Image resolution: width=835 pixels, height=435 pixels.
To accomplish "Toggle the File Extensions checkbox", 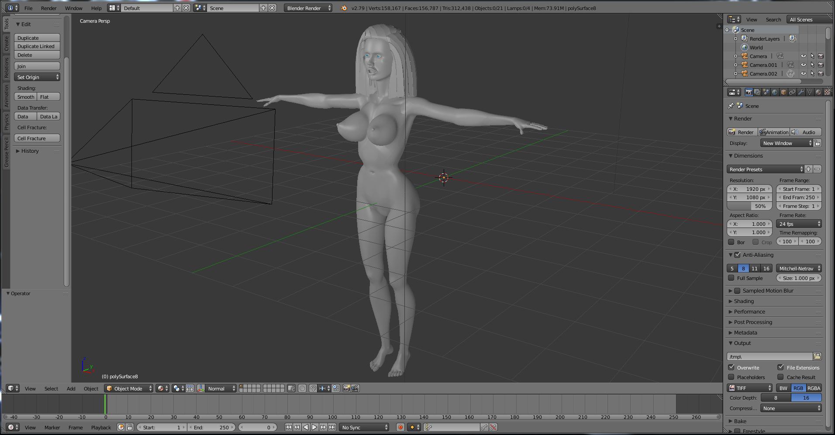I will tap(781, 367).
